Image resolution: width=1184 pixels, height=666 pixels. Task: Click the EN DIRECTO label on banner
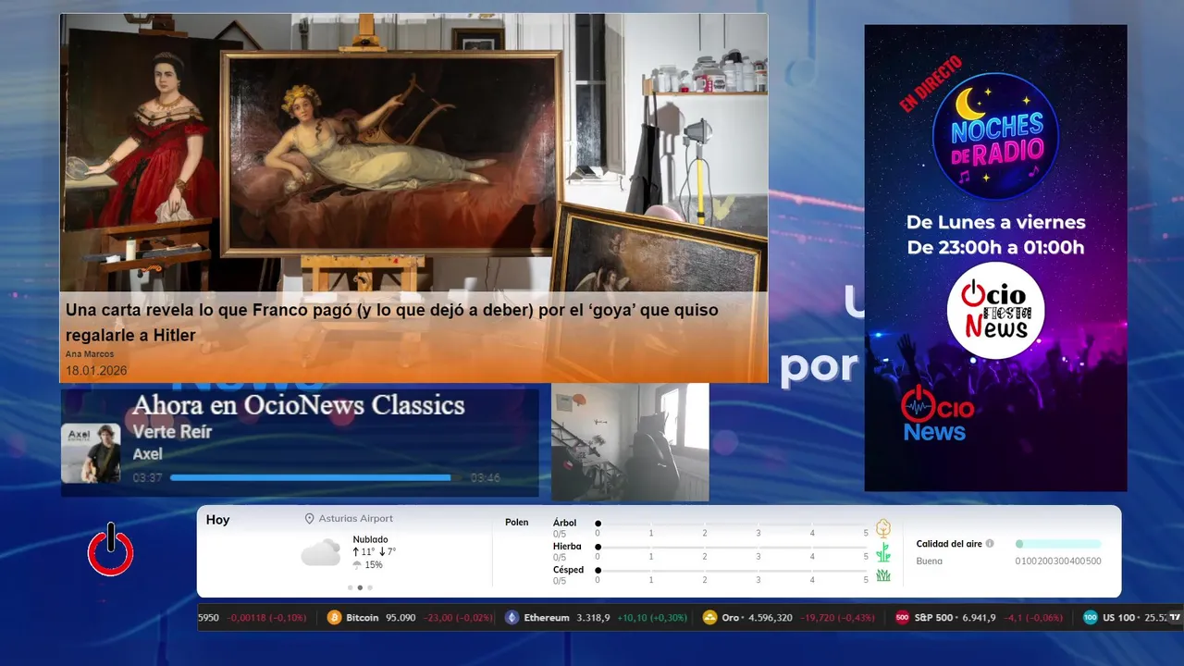pyautogui.click(x=931, y=85)
